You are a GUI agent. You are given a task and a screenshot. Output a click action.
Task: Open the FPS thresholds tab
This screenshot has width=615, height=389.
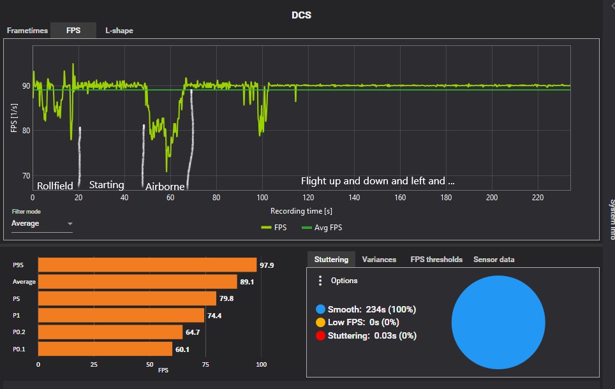(436, 260)
